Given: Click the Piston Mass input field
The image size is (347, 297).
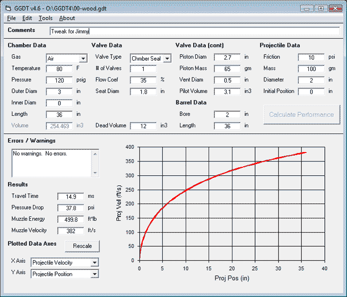Looking at the screenshot, I should click(x=227, y=69).
